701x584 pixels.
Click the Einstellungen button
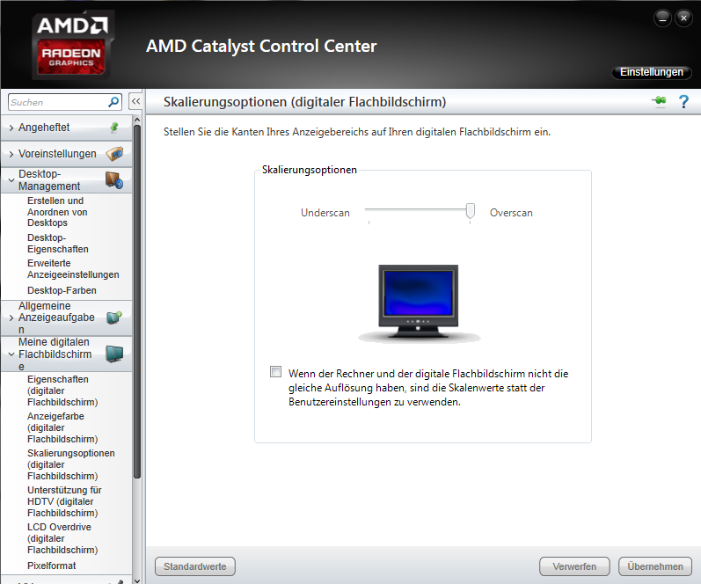click(652, 72)
